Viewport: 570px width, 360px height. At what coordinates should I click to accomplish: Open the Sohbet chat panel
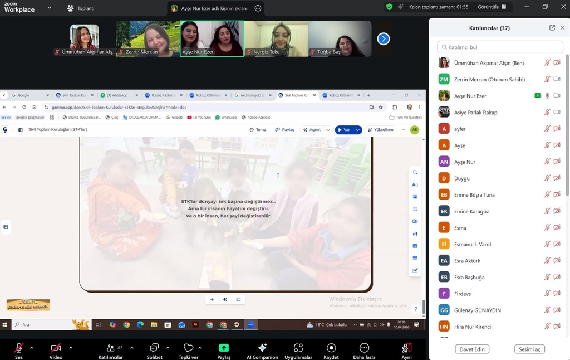tap(154, 348)
